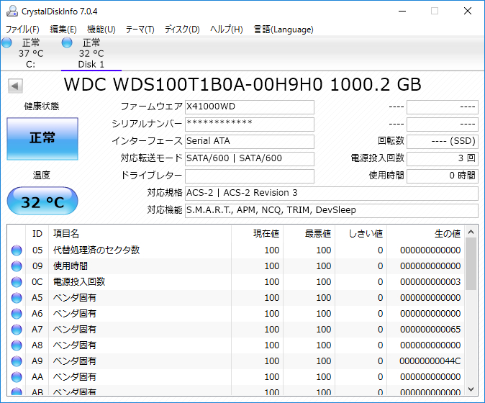Click the ファームウェア field X41000WD
The height and width of the screenshot is (403, 485).
point(249,107)
